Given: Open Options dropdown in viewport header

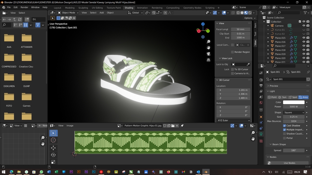Looking at the screenshot, I should point(250,18).
